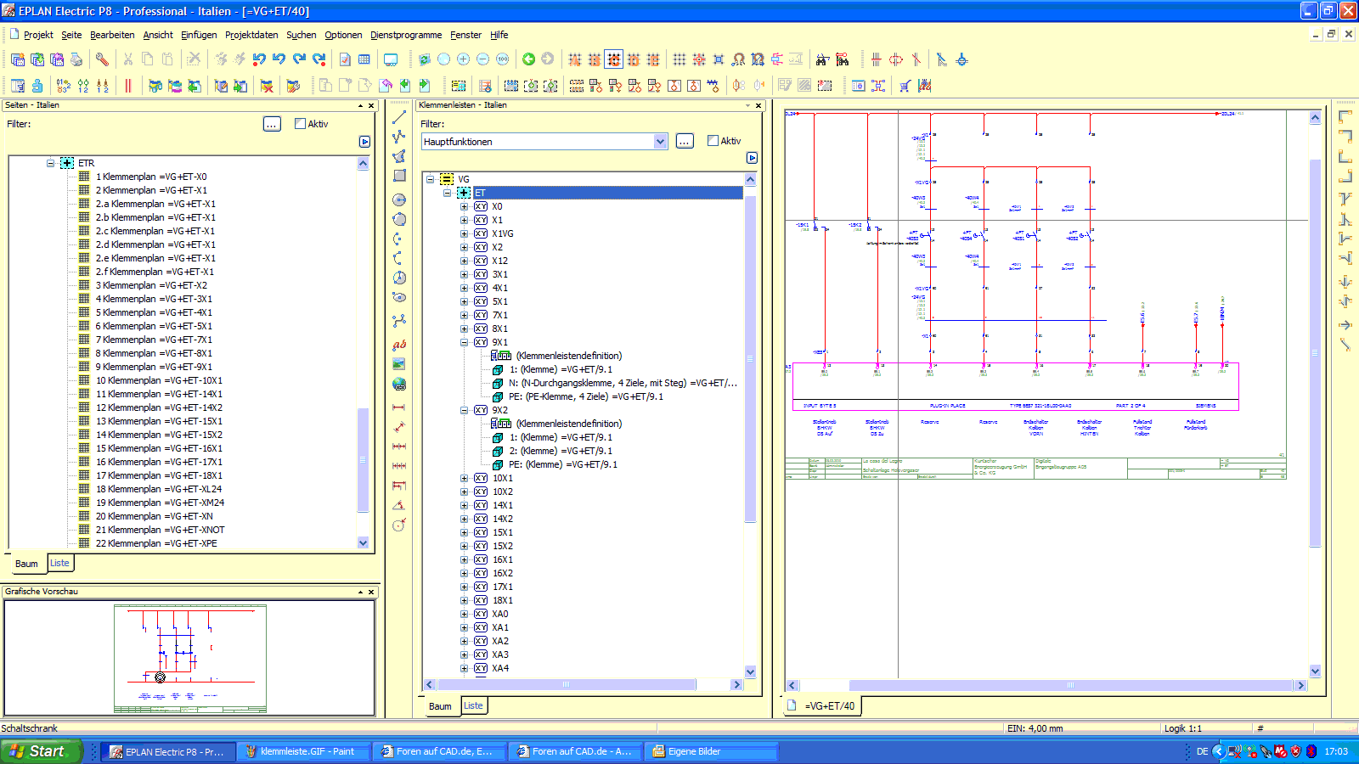The width and height of the screenshot is (1359, 764).
Task: Select the spline curve tool
Action: [x=399, y=320]
